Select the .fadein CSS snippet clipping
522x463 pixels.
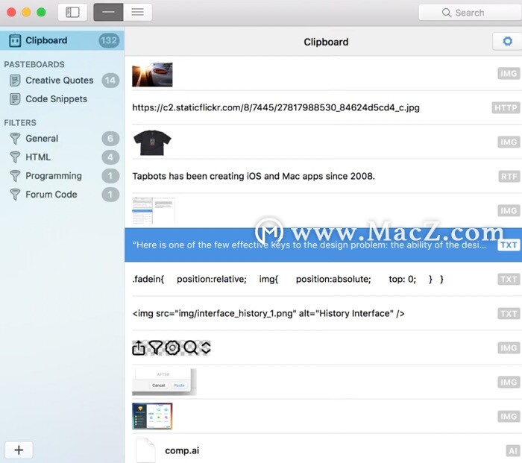(x=323, y=279)
